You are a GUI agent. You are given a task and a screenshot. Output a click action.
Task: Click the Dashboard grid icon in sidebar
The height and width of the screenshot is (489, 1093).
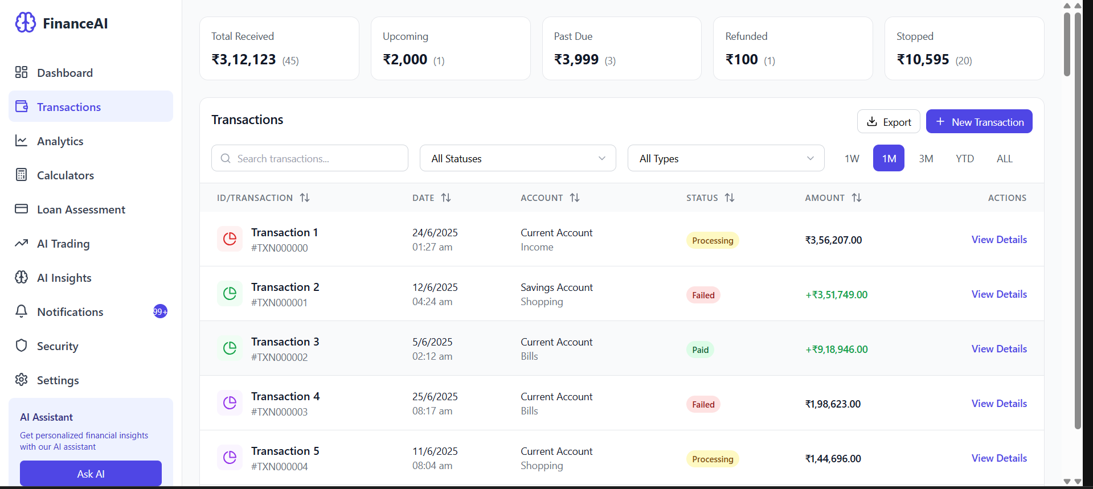coord(22,72)
